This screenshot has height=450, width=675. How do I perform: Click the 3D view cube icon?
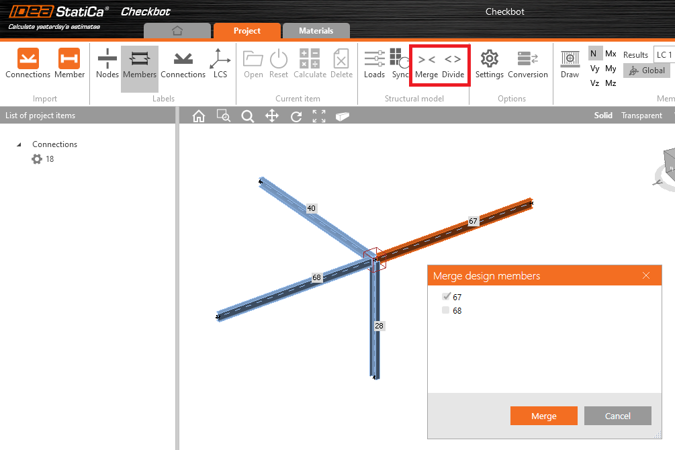343,116
